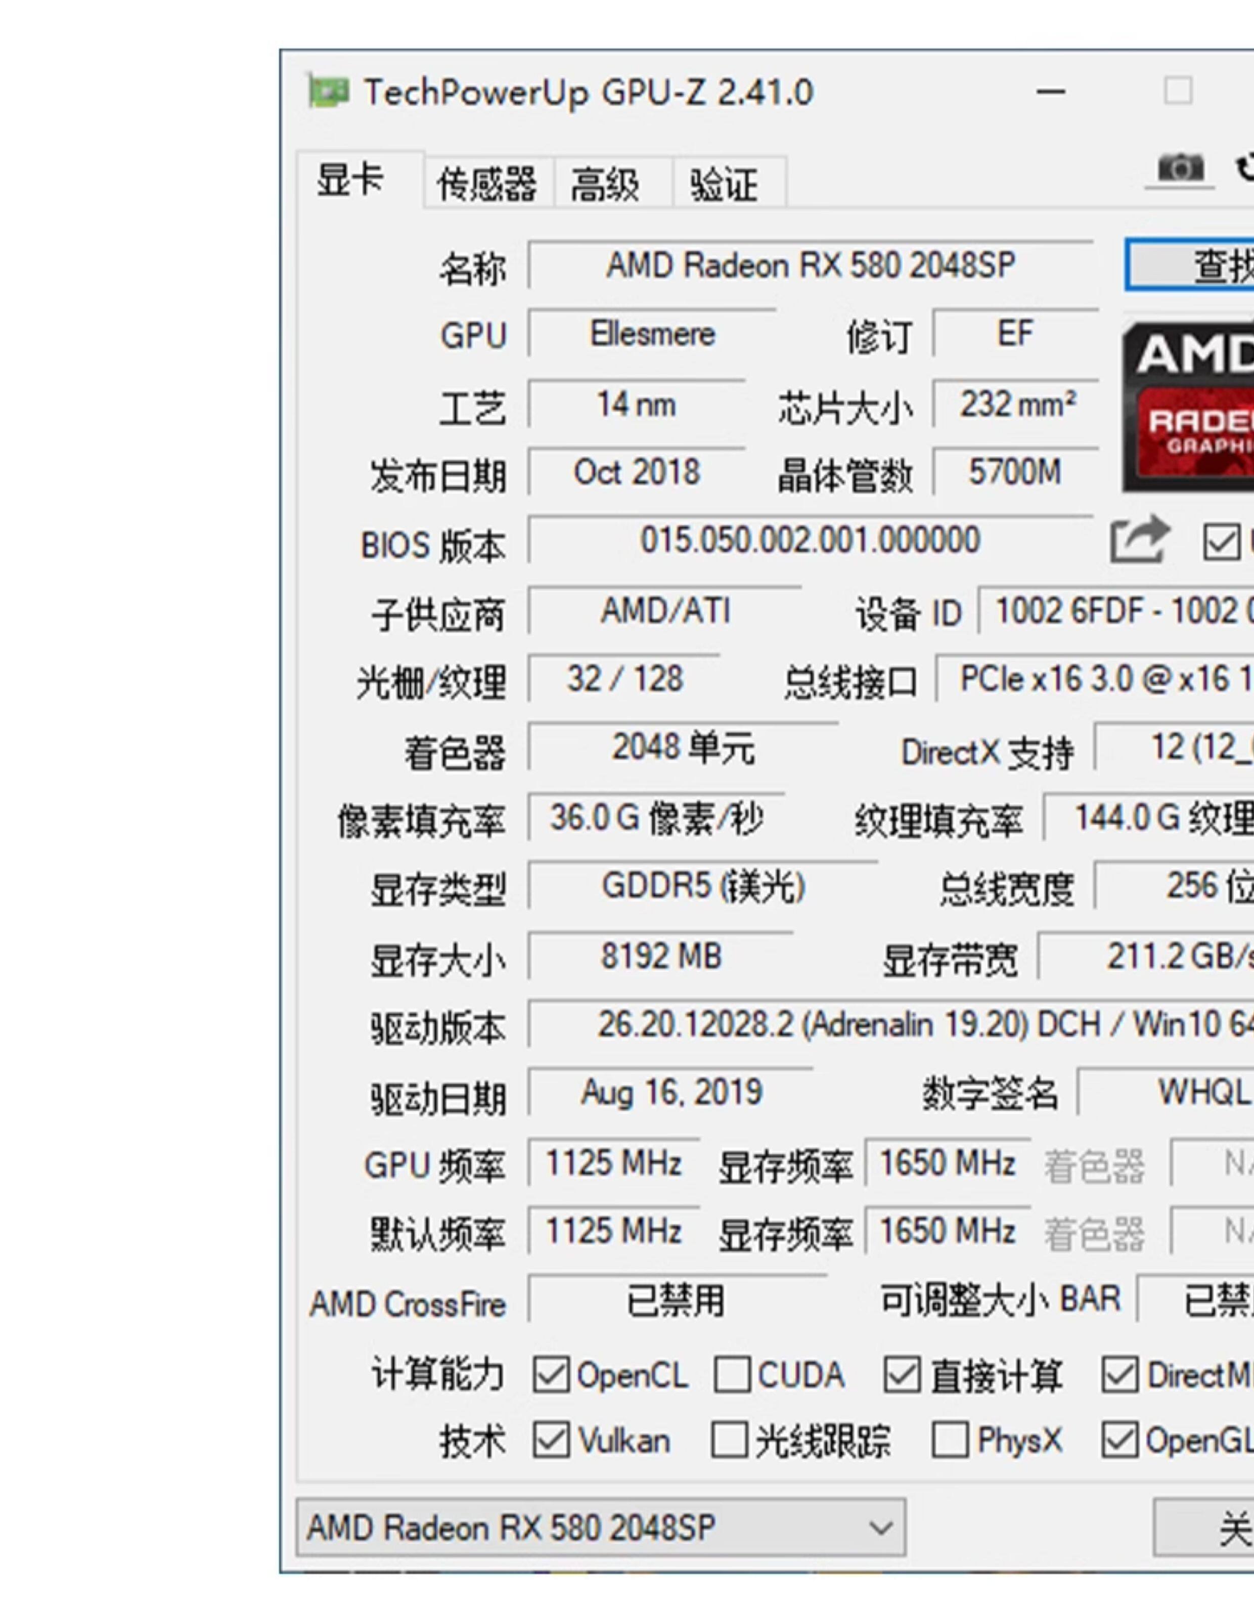Click the BIOS version 015.050.002.001.000000
Viewport: 1254px width, 1614px height.
coord(811,540)
